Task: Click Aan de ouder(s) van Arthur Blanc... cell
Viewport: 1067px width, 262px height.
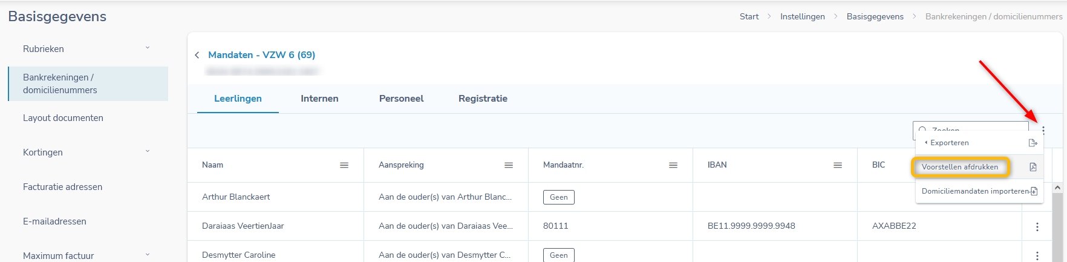Action: point(445,197)
